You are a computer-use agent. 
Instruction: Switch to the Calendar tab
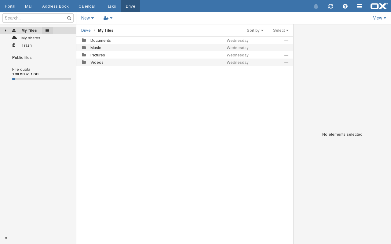(87, 6)
